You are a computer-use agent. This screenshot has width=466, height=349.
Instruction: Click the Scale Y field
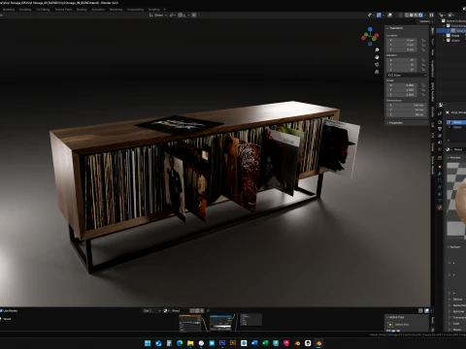401,90
